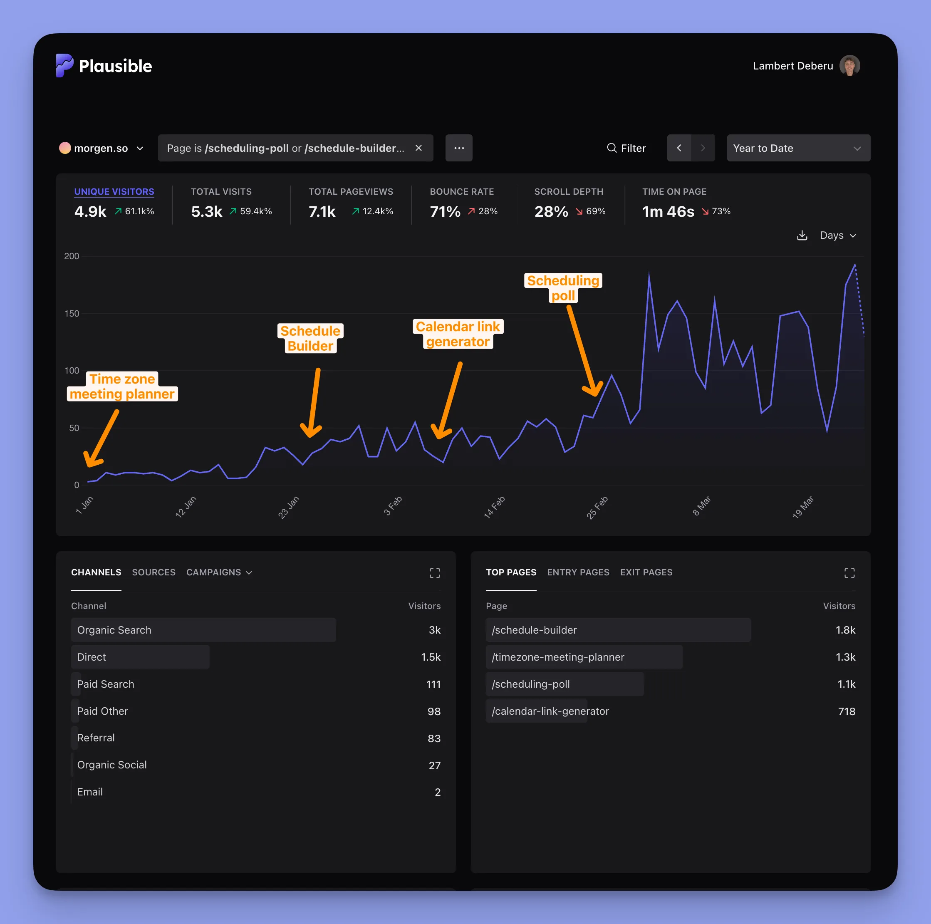
Task: Open the Year to Date period dropdown
Action: pyautogui.click(x=797, y=148)
